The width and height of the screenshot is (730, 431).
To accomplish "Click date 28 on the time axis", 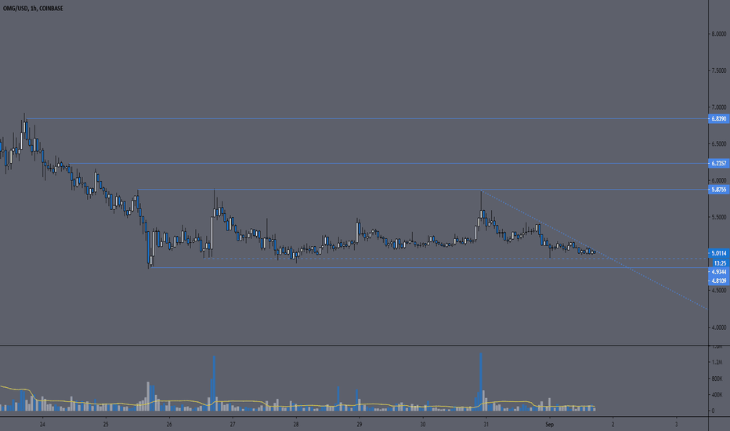I will click(x=295, y=425).
